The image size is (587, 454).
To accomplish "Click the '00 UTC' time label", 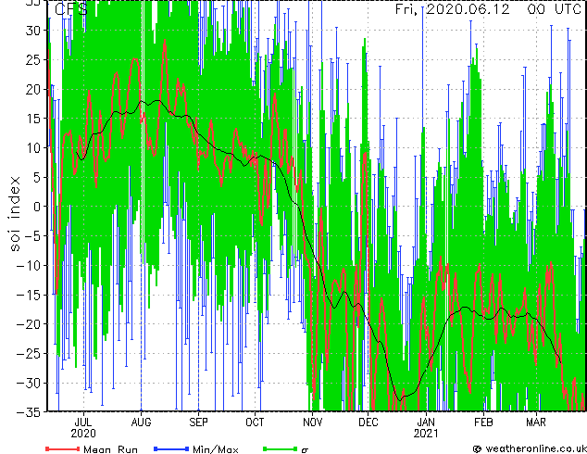I will coord(554,9).
